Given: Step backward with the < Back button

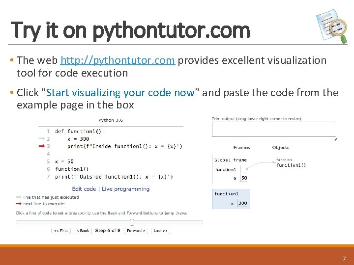Looking at the screenshot, I should coord(83,231).
